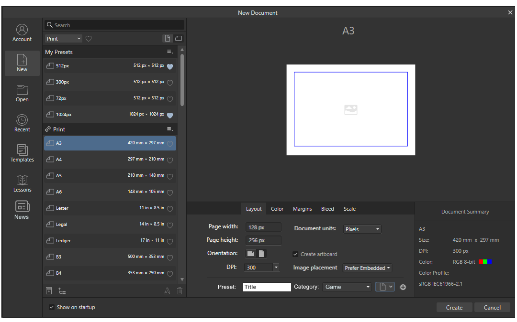Show Recent documents
517x322 pixels.
pyautogui.click(x=22, y=123)
